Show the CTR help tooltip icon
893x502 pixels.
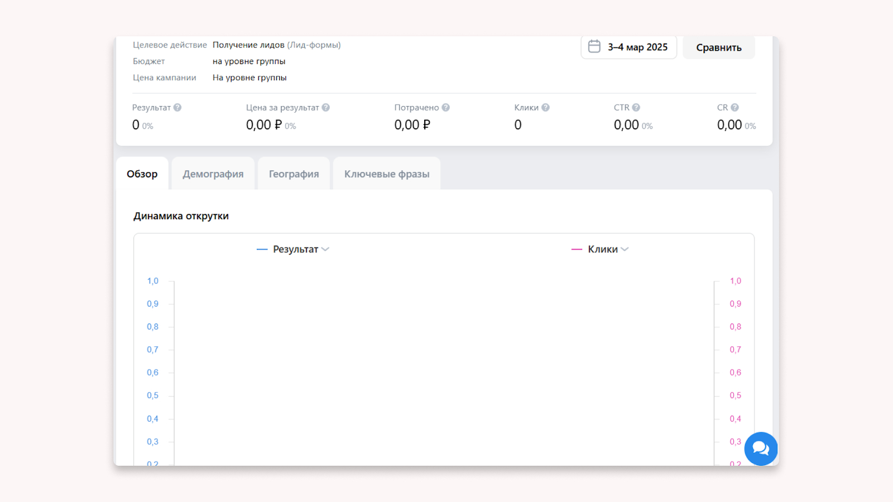point(636,108)
